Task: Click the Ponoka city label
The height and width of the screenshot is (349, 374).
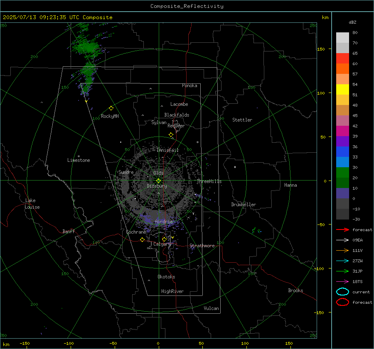Action: 189,85
